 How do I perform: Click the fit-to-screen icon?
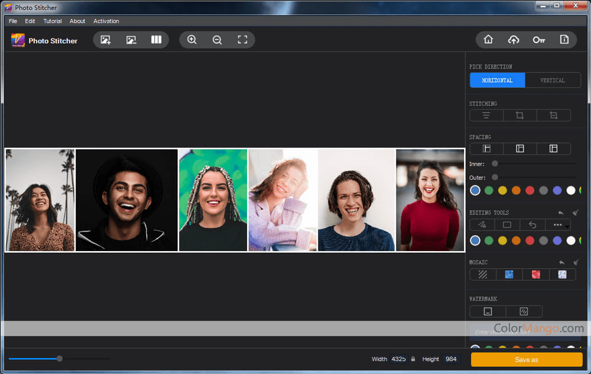tap(242, 40)
